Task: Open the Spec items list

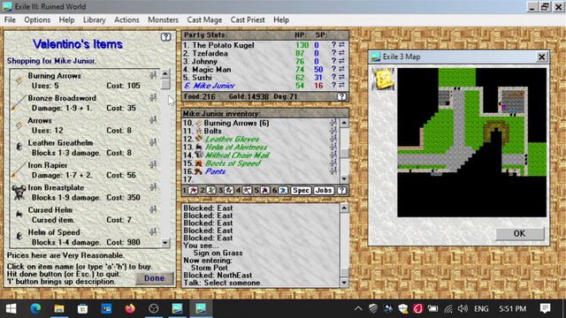Action: (301, 191)
